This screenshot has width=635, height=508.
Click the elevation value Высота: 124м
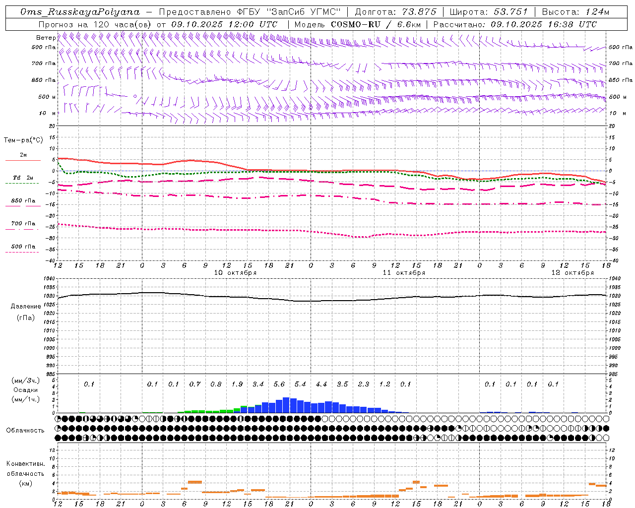(x=575, y=12)
